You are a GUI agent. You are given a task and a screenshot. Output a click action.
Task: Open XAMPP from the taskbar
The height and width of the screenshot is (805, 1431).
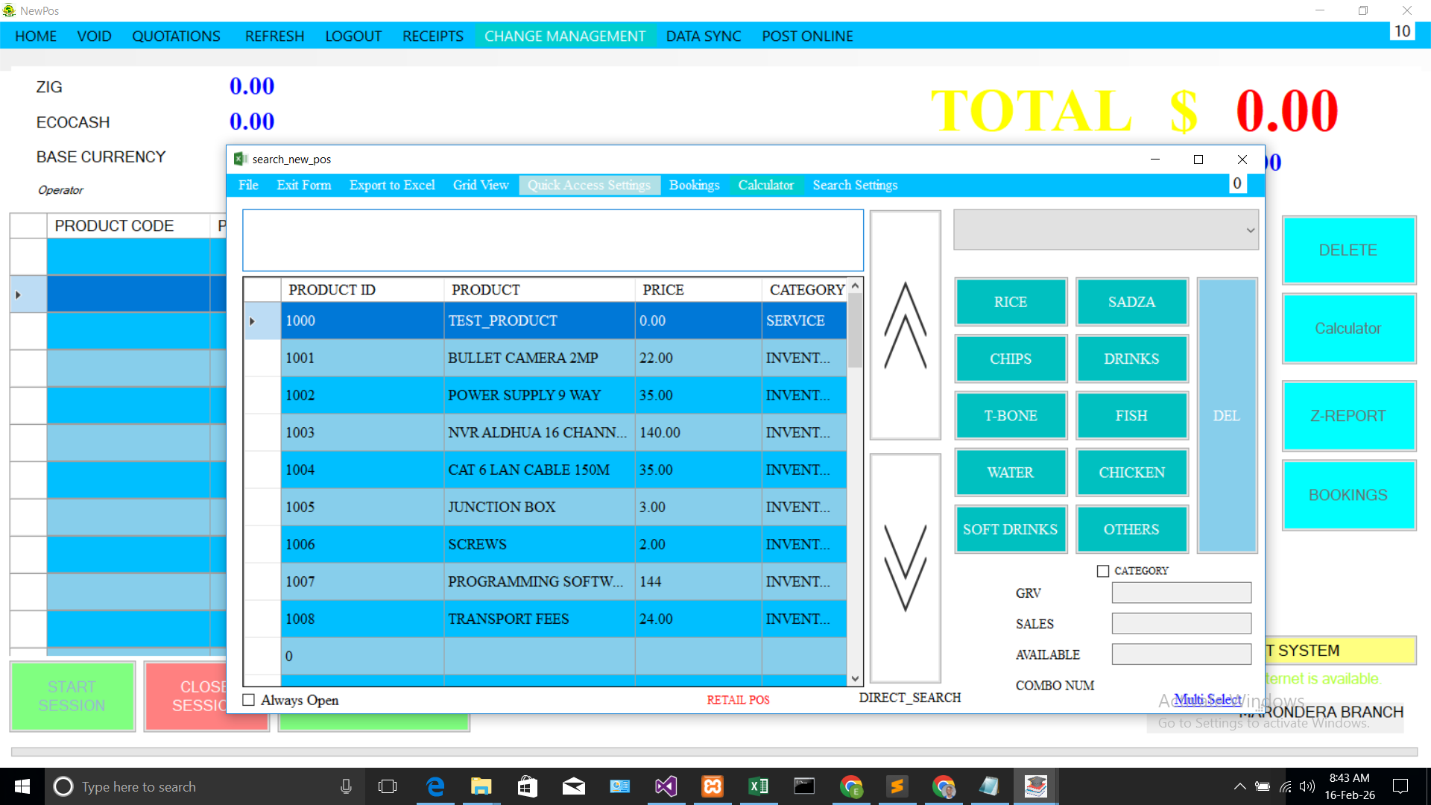click(713, 786)
